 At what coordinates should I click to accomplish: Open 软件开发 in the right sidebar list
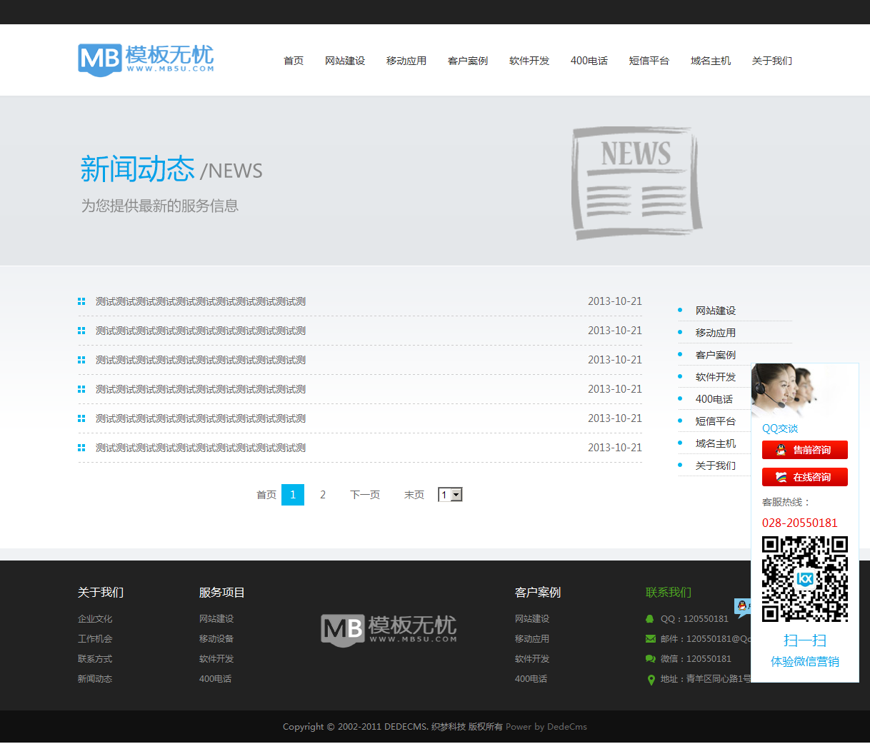715,377
